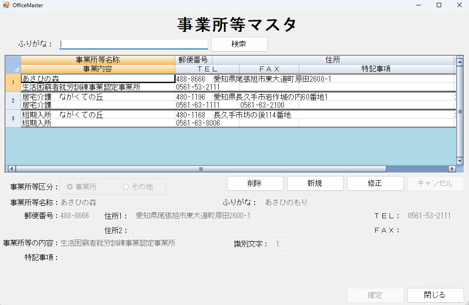Viewport: 469px width, 305px height.
Task: Click the TEL detail field
Action: [x=435, y=216]
